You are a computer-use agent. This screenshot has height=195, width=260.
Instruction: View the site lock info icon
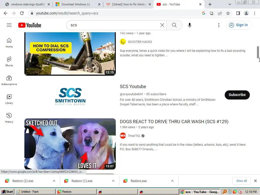(32, 13)
